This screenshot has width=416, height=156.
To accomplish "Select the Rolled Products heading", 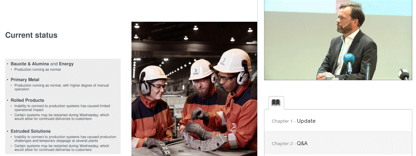I will tap(27, 100).
